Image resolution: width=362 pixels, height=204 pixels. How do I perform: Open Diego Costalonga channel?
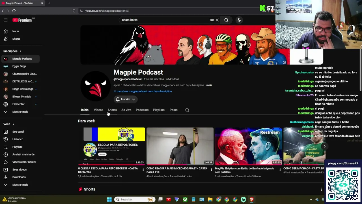coord(20,89)
